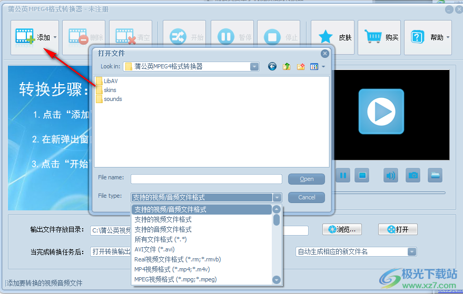Click the file type list scroll-up arrow
This screenshot has height=294, width=463.
coord(277,209)
